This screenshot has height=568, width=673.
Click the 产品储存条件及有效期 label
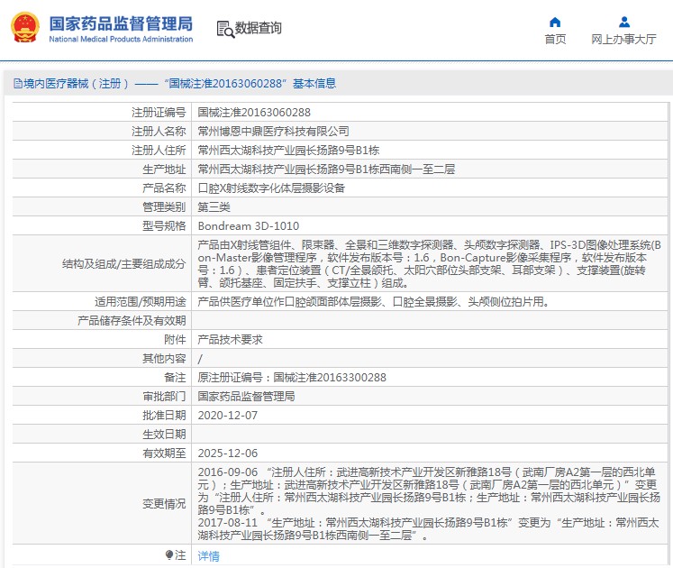(x=132, y=321)
